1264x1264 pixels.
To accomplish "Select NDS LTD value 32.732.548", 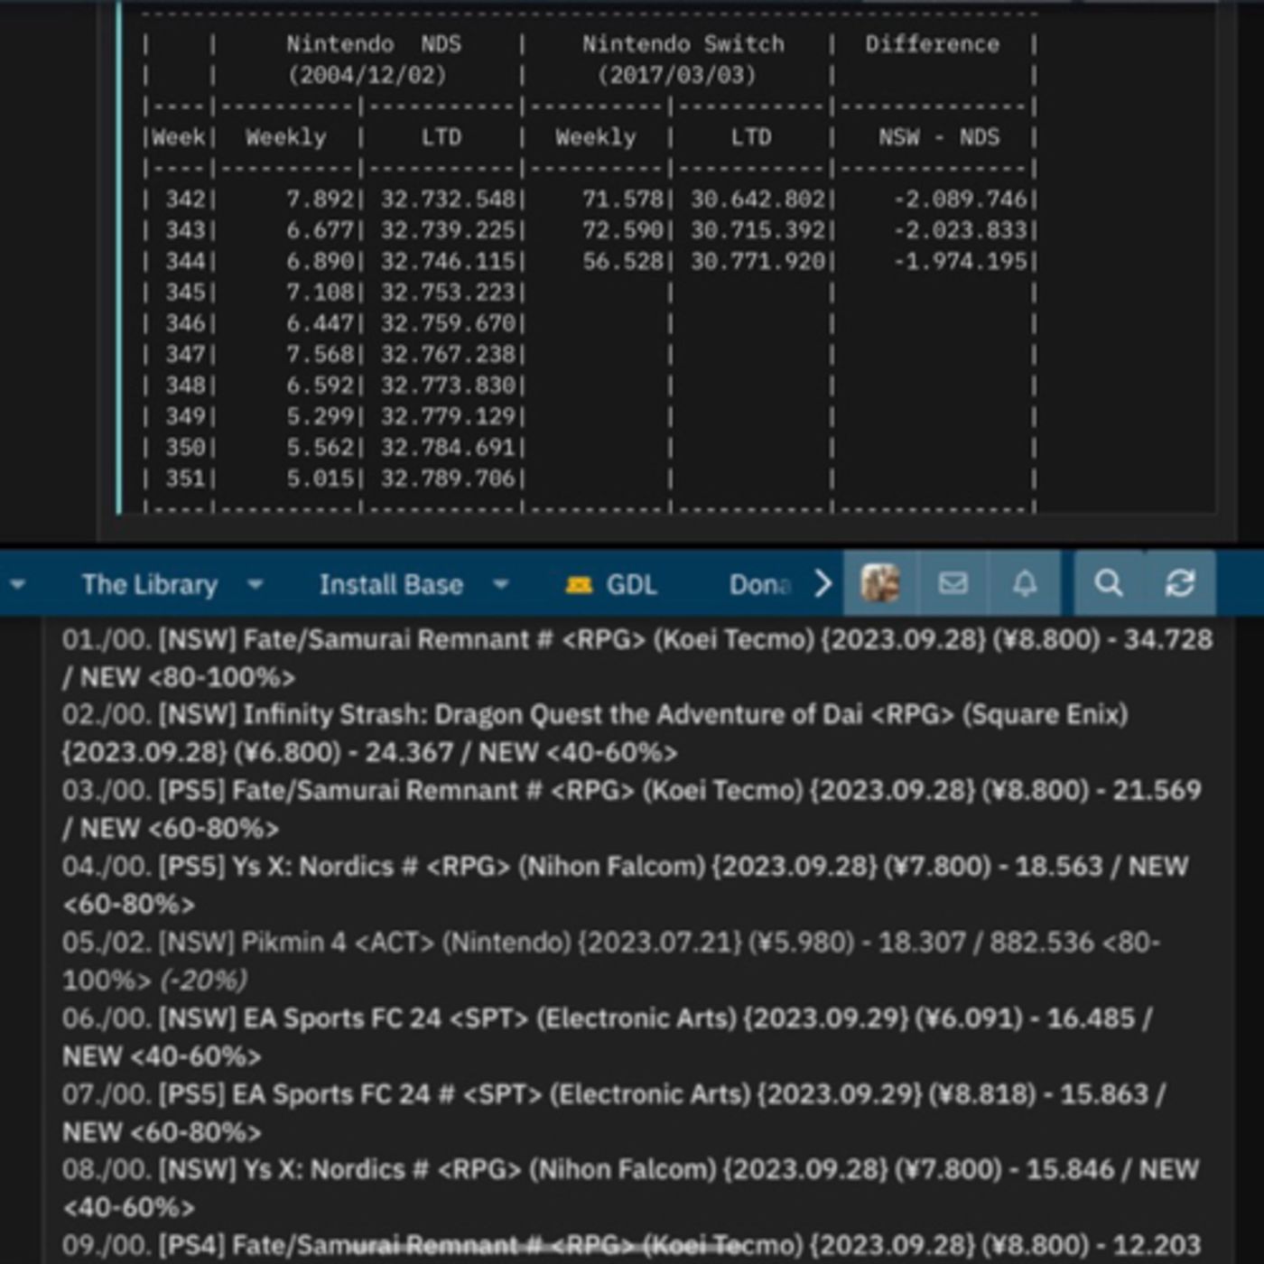I will click(448, 199).
